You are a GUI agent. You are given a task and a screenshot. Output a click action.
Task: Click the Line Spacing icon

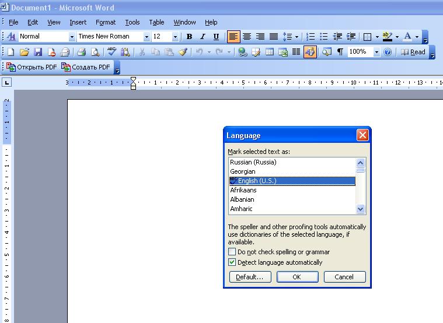pyautogui.click(x=287, y=37)
